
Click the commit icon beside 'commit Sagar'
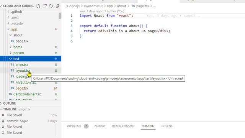pyautogui.click(x=3, y=121)
